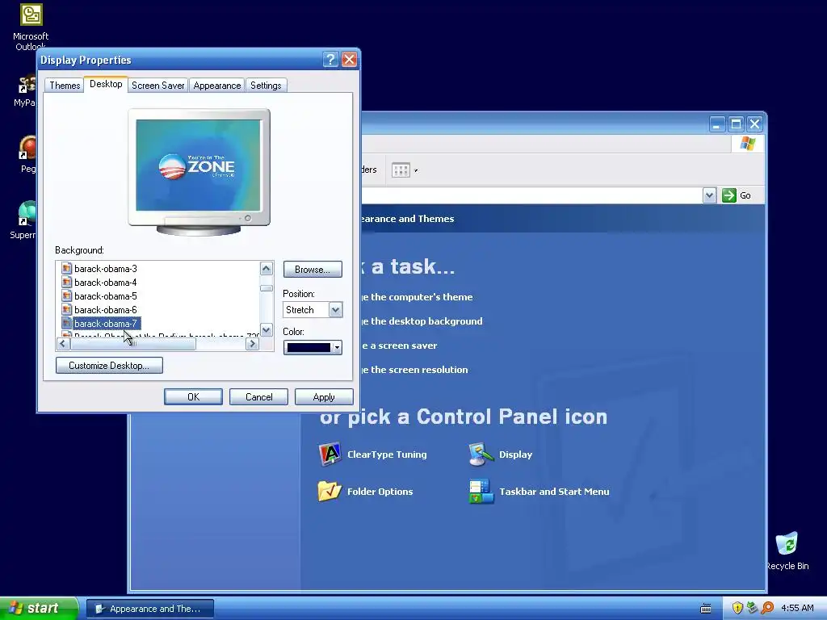Open the Appearance tab
Image resolution: width=827 pixels, height=620 pixels.
(x=216, y=86)
